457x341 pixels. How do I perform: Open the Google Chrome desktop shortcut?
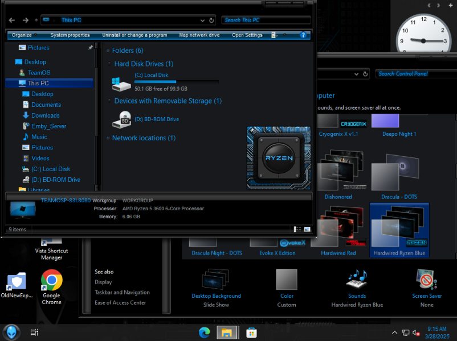pyautogui.click(x=52, y=287)
